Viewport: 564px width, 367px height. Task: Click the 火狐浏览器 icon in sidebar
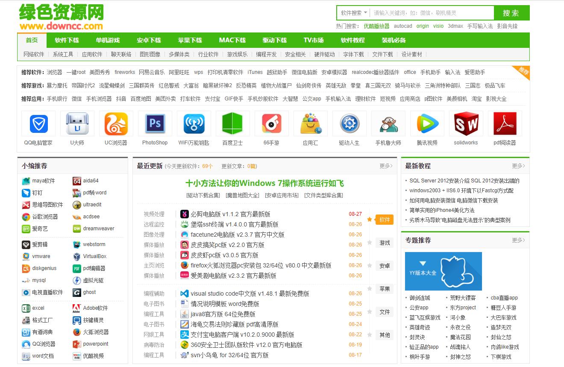click(77, 332)
